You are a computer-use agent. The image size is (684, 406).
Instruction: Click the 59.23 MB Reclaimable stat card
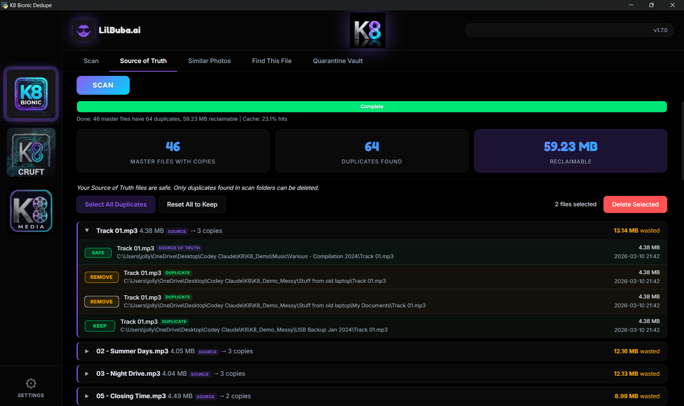coord(570,151)
